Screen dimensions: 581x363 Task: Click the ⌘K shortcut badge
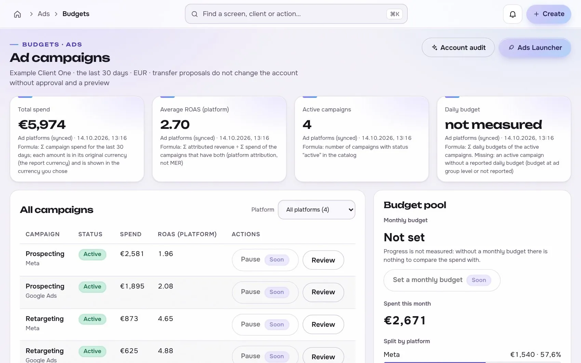395,14
